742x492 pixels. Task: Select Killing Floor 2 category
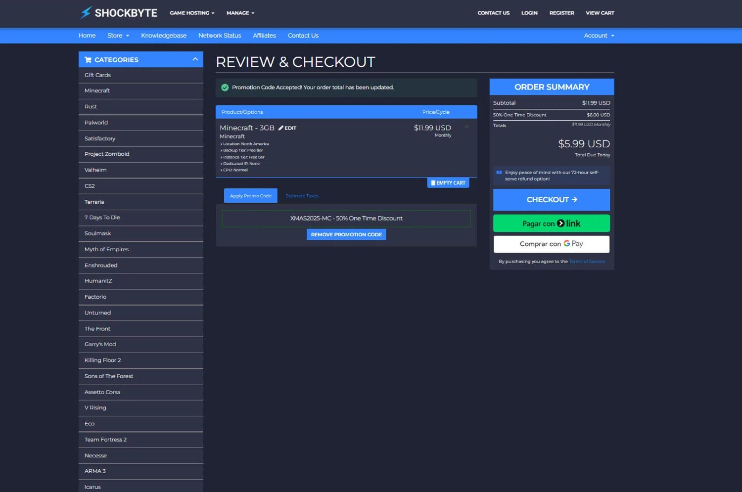141,360
